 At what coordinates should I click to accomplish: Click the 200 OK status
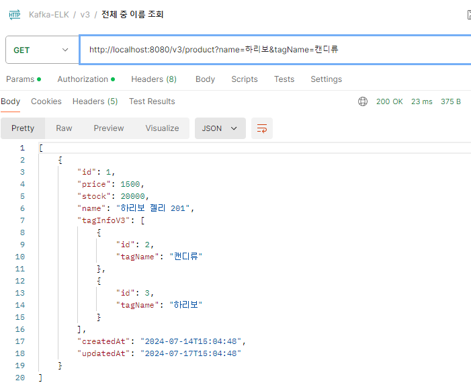389,101
